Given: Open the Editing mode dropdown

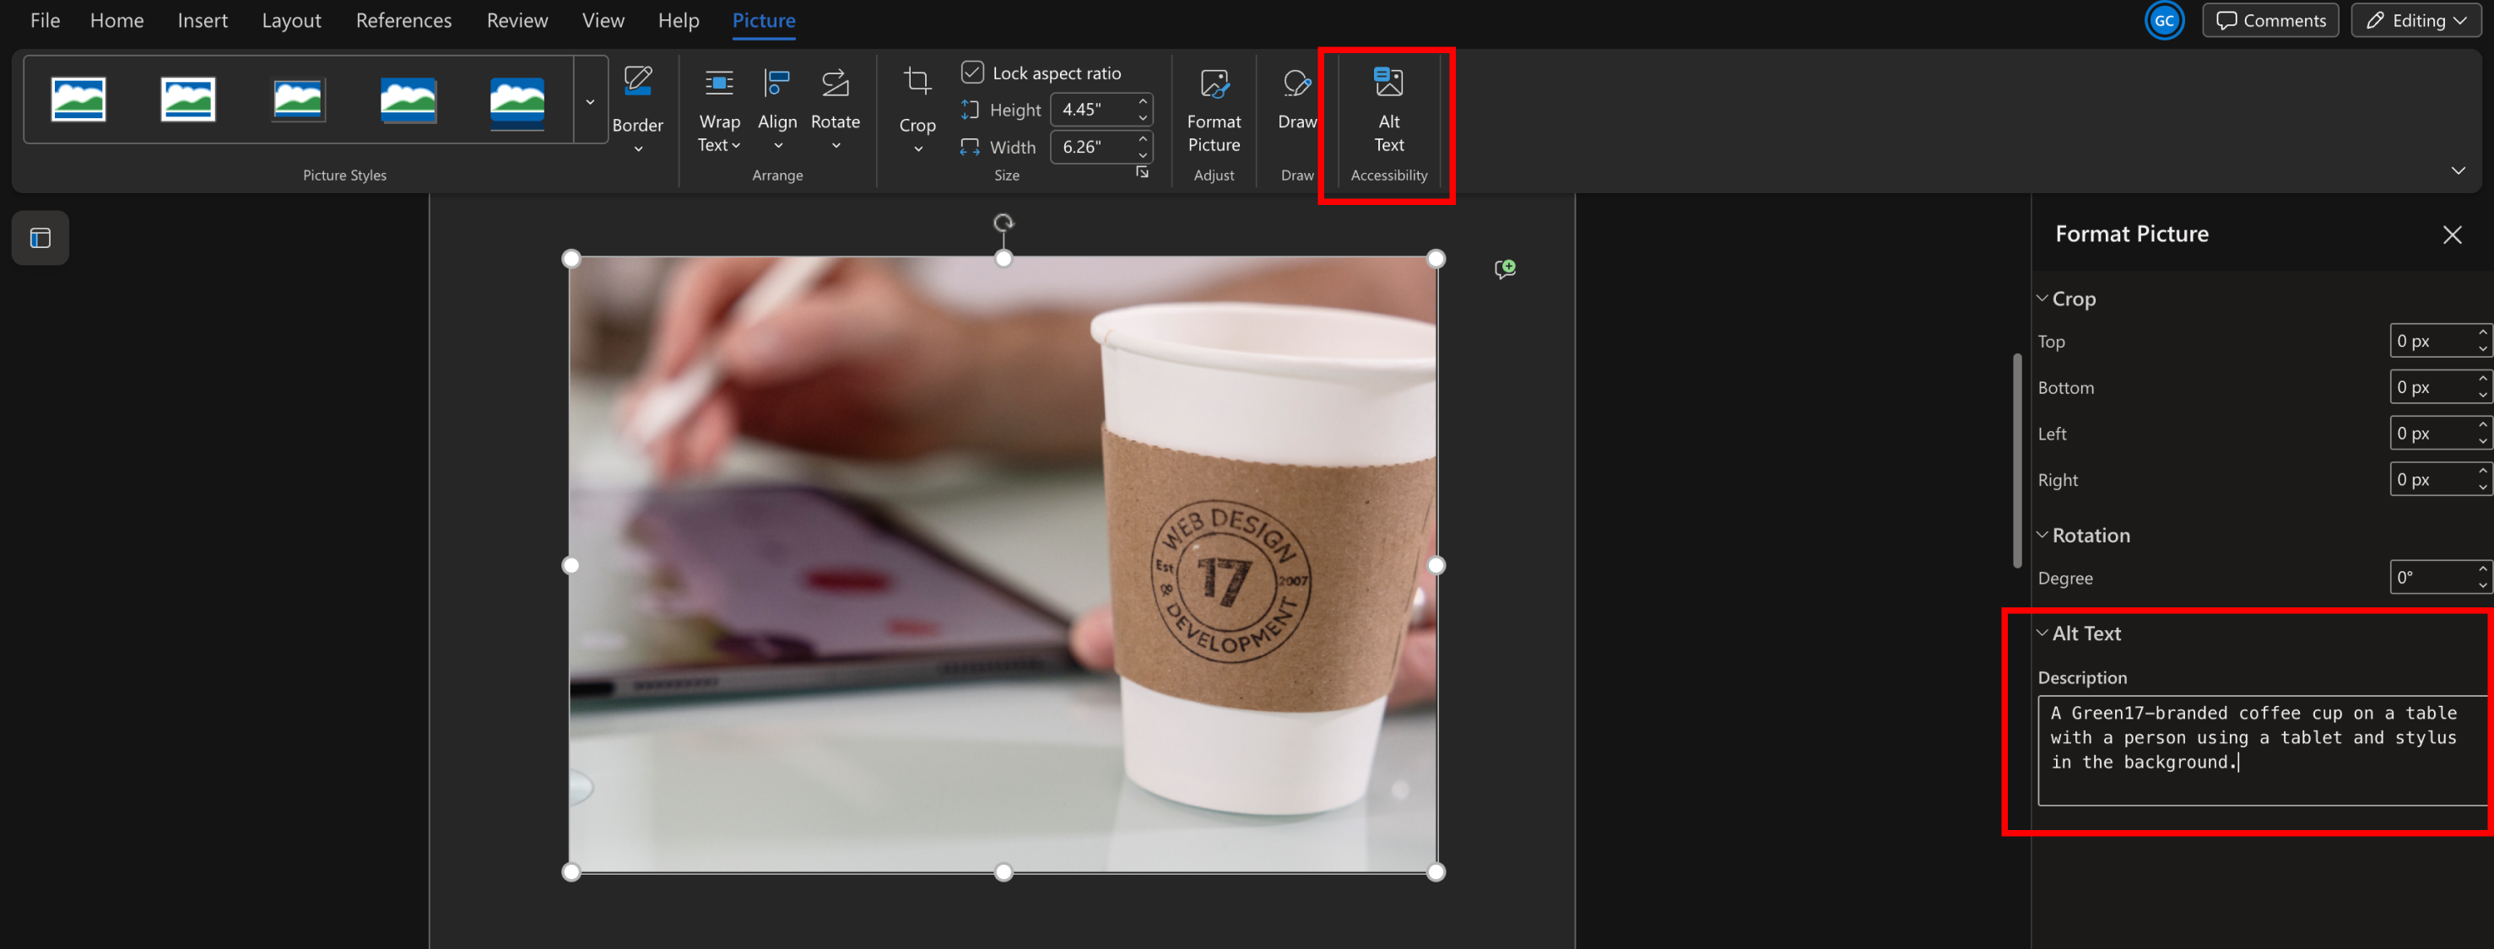Looking at the screenshot, I should pyautogui.click(x=2416, y=20).
